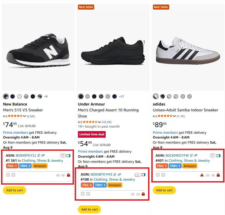Screen dimensions: 225x215
Task: Click warning triangle icon in adidas panel
Action: pos(202,175)
